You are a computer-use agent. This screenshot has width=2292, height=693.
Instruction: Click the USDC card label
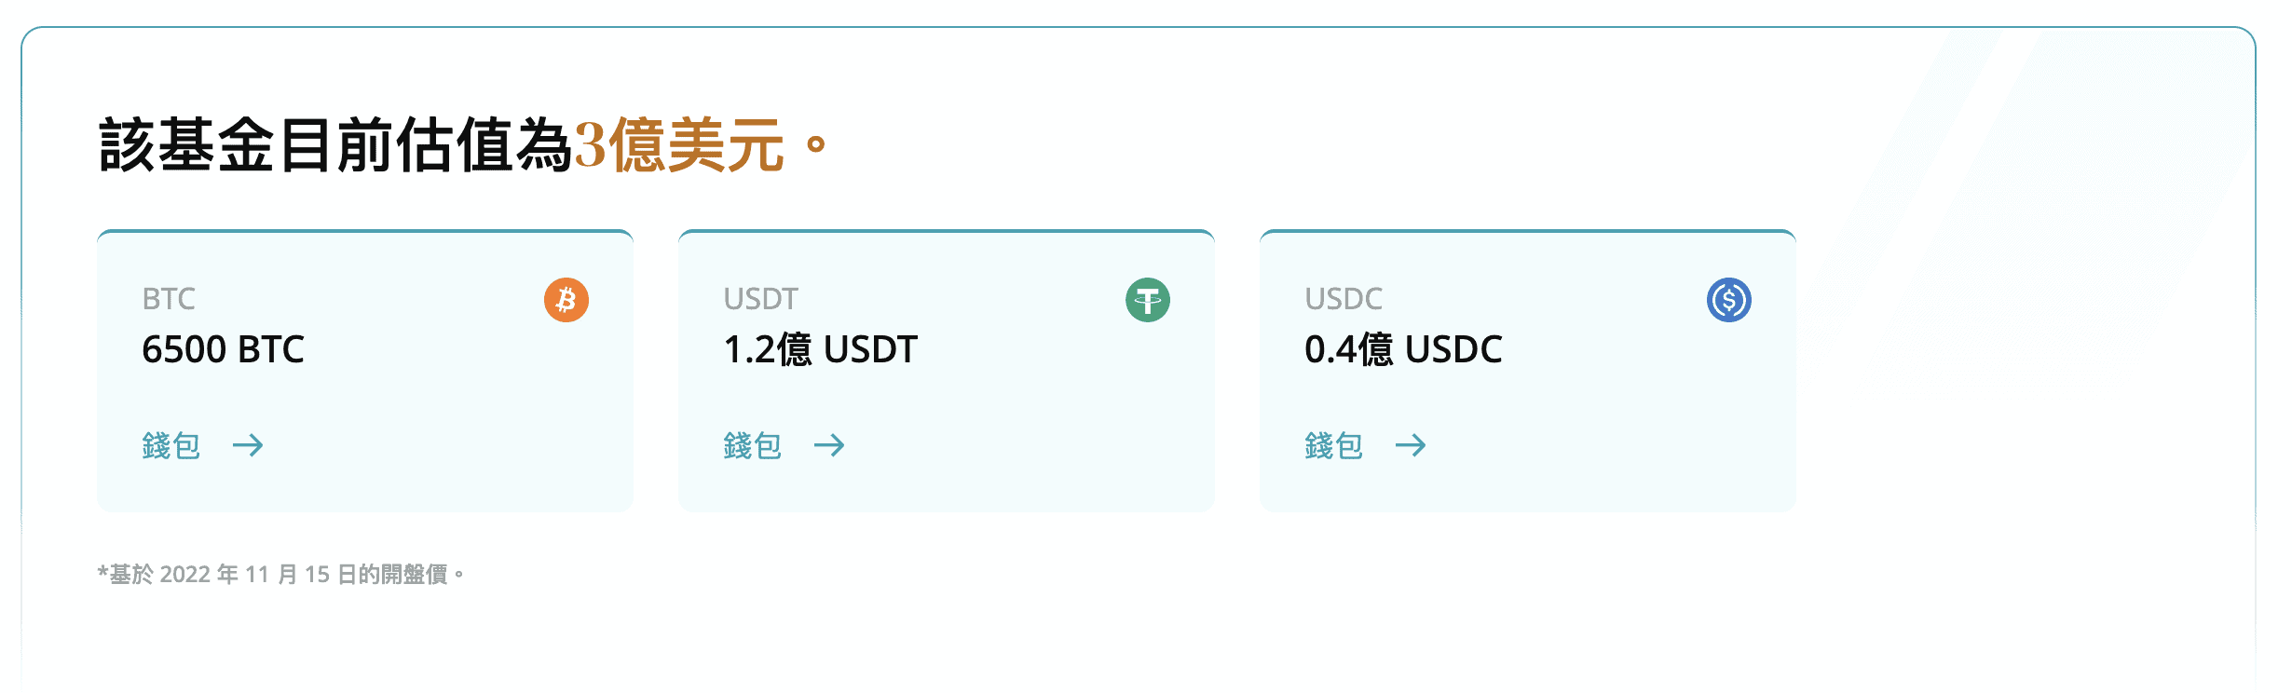[x=1344, y=299]
